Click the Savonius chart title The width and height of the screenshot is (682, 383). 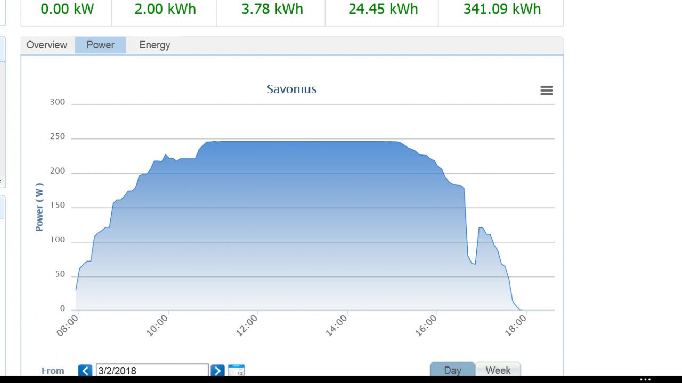[292, 89]
